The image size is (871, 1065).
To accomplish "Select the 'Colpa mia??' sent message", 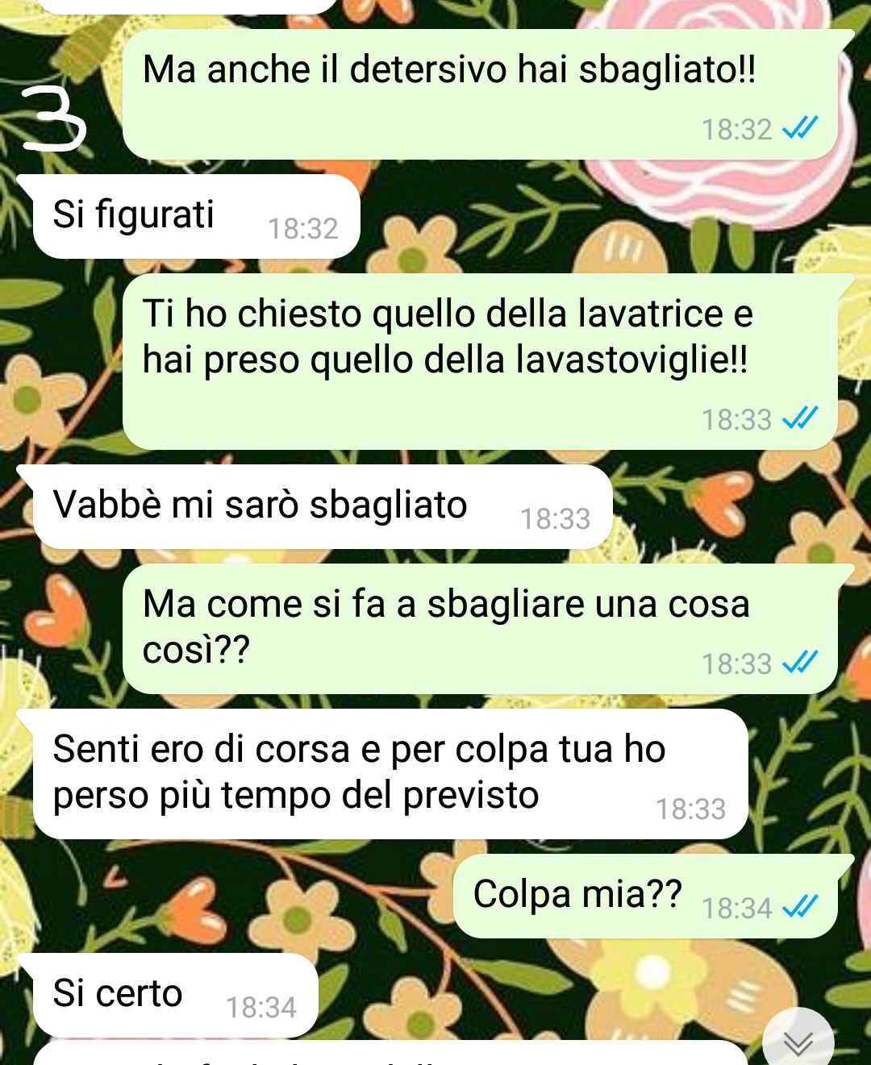I will pos(653,896).
